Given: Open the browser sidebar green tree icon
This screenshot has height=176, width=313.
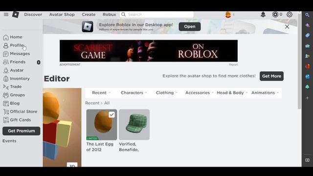Looking at the screenshot, I should (307, 87).
